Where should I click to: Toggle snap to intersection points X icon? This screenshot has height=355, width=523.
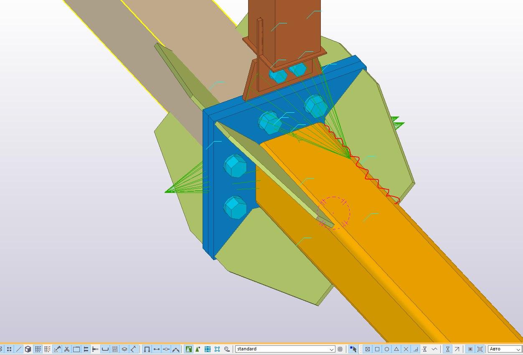point(406,349)
